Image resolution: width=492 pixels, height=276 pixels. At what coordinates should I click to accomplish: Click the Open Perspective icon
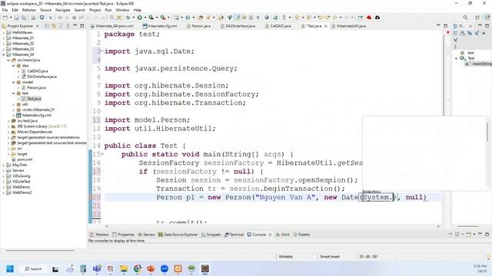click(477, 18)
